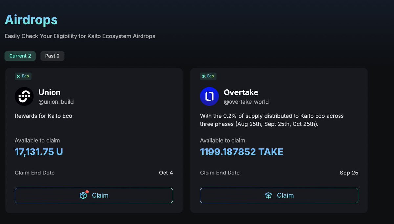Click the red notification dot on Union's Claim
The height and width of the screenshot is (224, 394).
click(87, 192)
